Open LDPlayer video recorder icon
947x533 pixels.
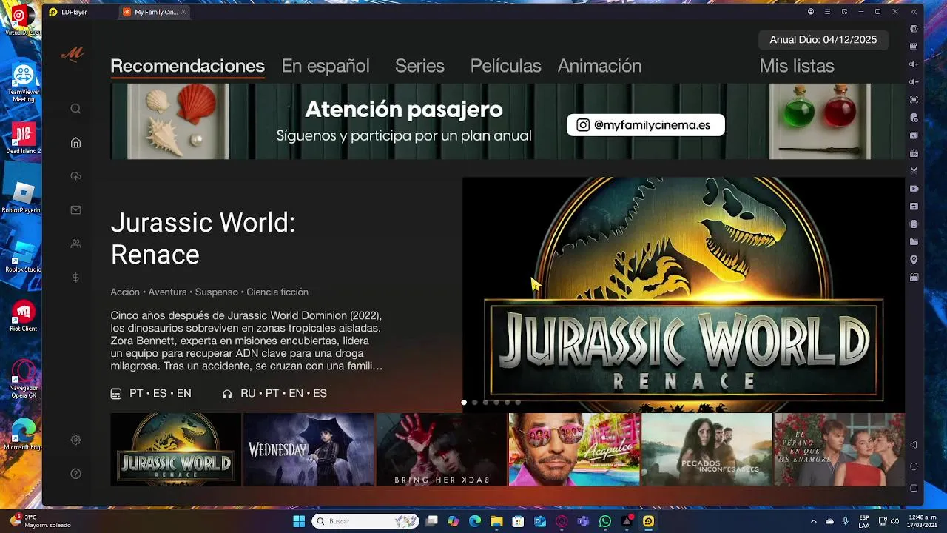pyautogui.click(x=914, y=189)
